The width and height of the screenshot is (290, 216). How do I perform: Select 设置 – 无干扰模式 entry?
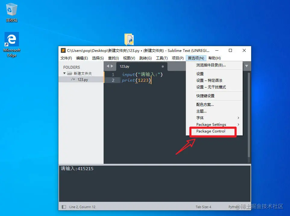coord(214,87)
